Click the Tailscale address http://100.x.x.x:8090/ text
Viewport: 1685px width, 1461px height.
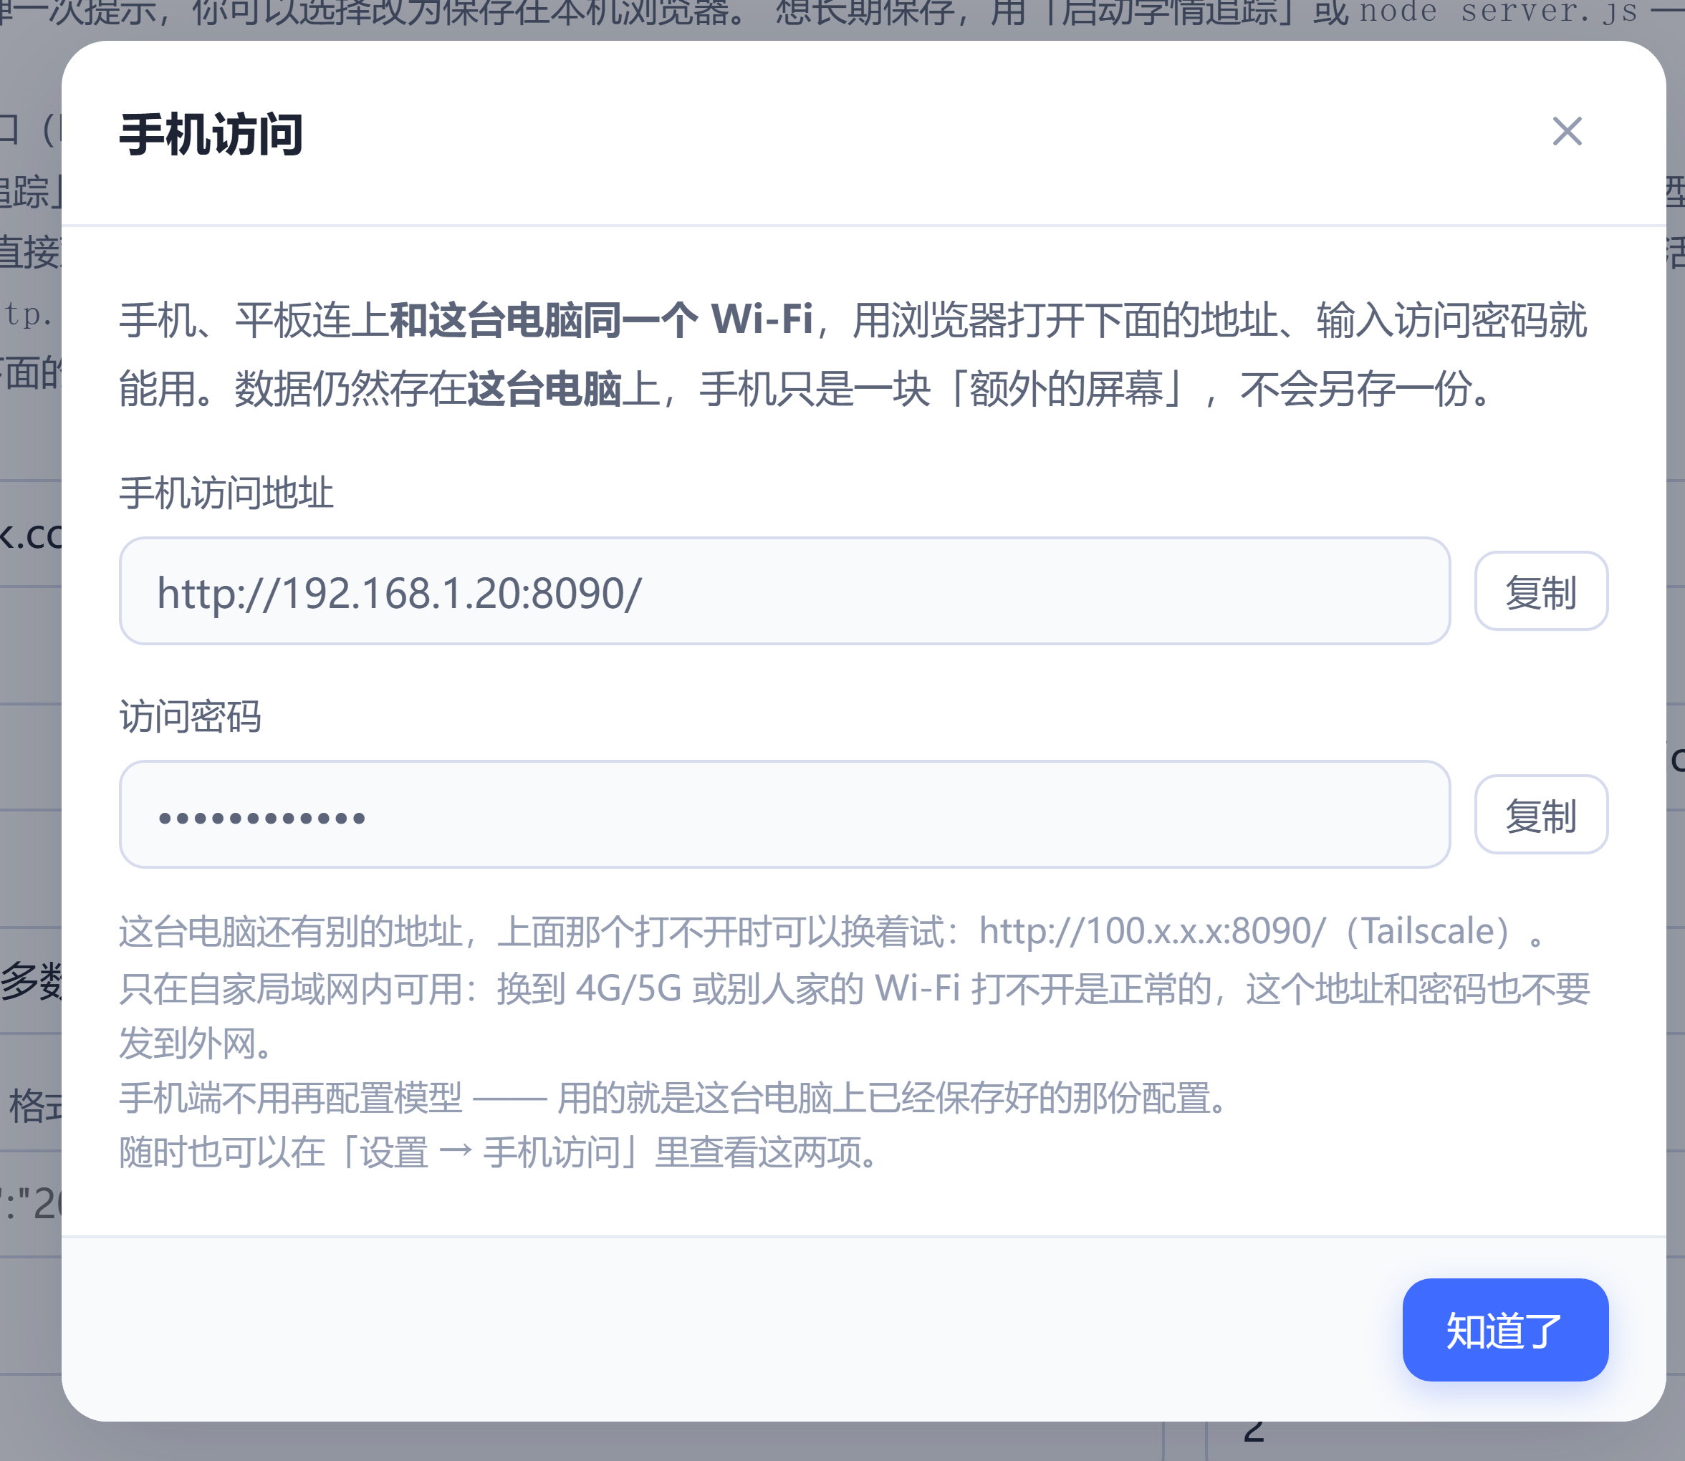[x=1153, y=931]
